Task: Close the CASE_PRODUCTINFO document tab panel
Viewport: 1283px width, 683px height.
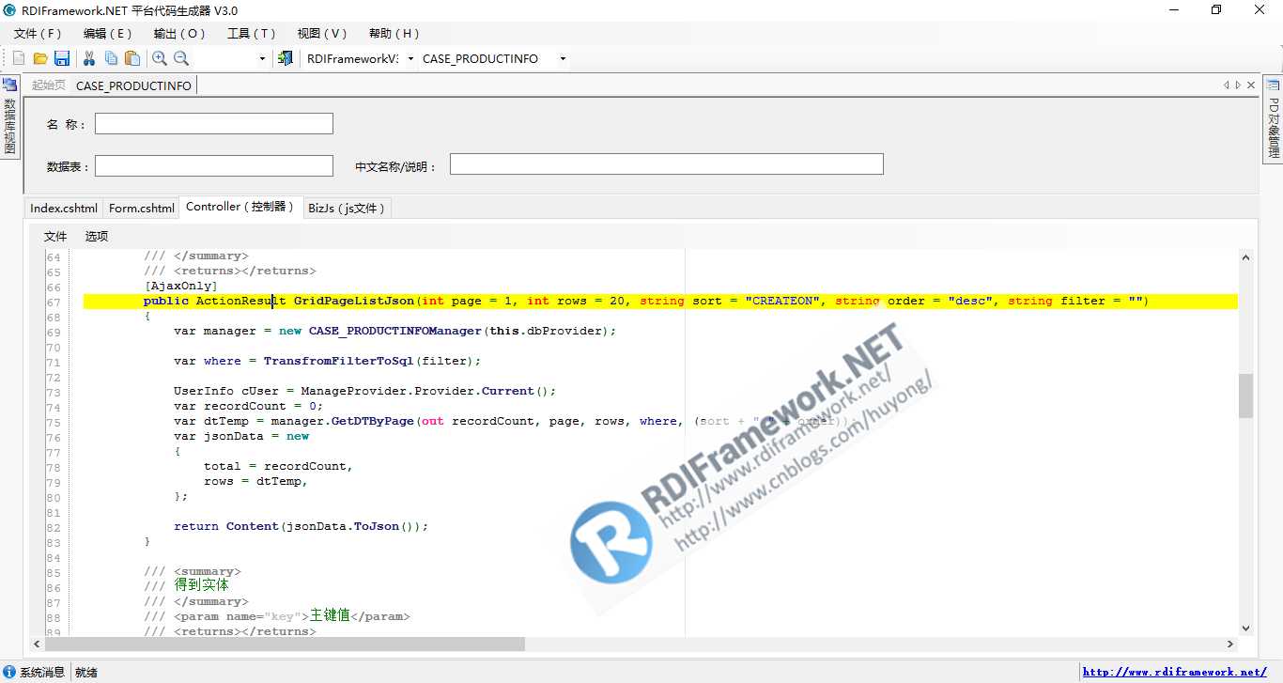Action: point(1251,85)
